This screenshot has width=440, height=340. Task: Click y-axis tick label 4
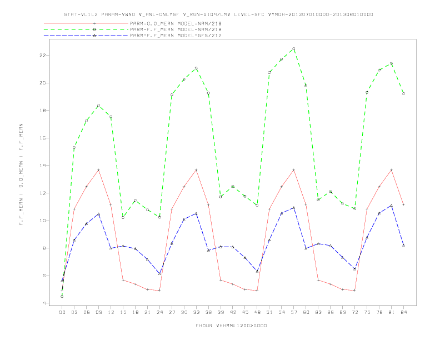pos(44,303)
